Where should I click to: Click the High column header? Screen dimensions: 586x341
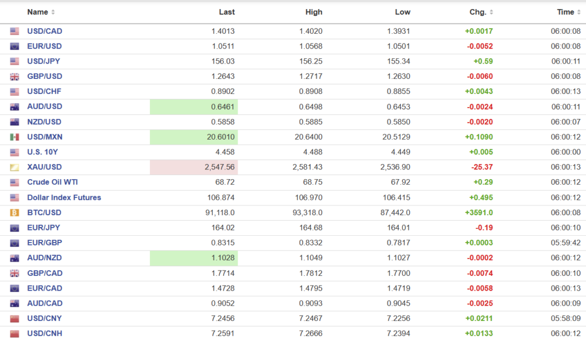click(x=314, y=12)
